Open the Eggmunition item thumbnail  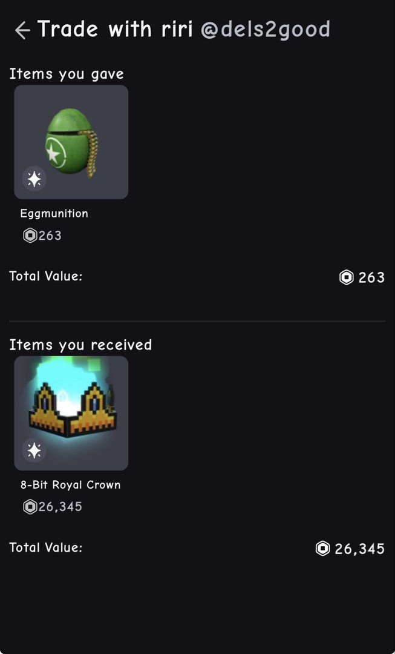[x=71, y=142]
